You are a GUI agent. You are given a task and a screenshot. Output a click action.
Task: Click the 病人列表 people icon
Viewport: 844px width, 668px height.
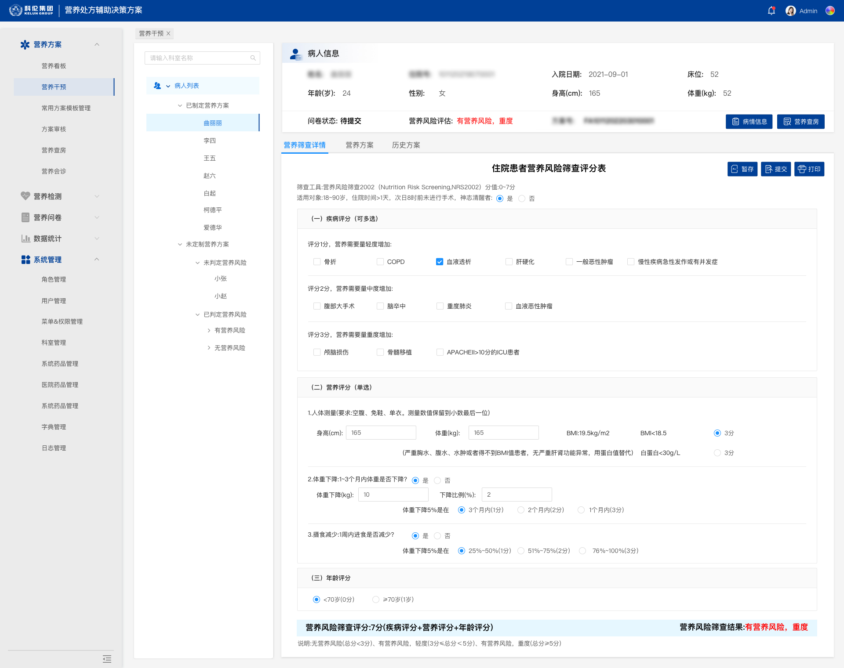point(157,86)
